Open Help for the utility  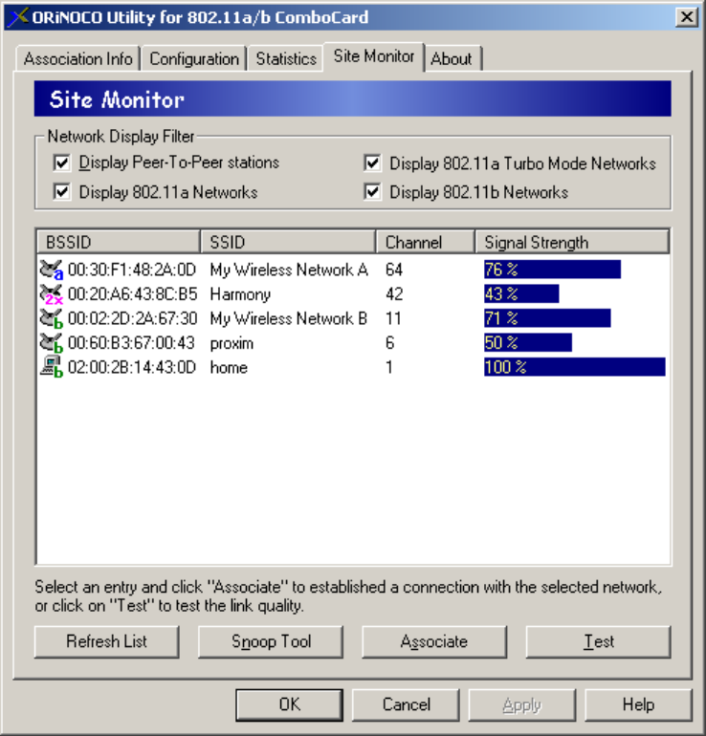638,705
